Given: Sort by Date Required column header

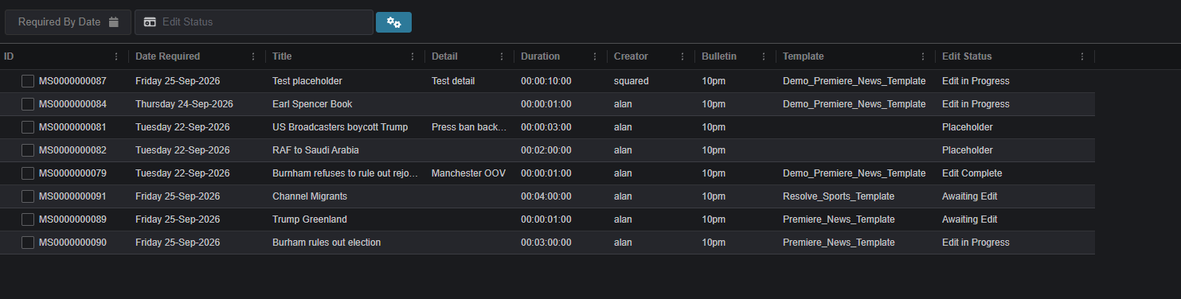Looking at the screenshot, I should pyautogui.click(x=167, y=56).
